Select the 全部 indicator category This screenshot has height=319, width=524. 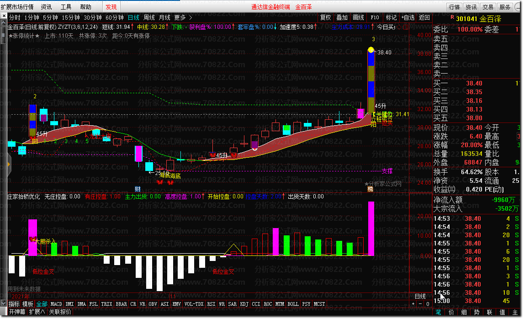click(x=42, y=304)
